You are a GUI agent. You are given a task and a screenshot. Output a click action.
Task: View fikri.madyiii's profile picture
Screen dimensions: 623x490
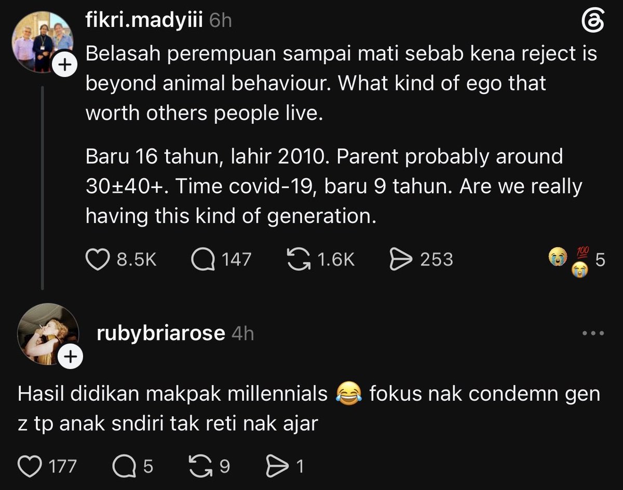pos(44,41)
